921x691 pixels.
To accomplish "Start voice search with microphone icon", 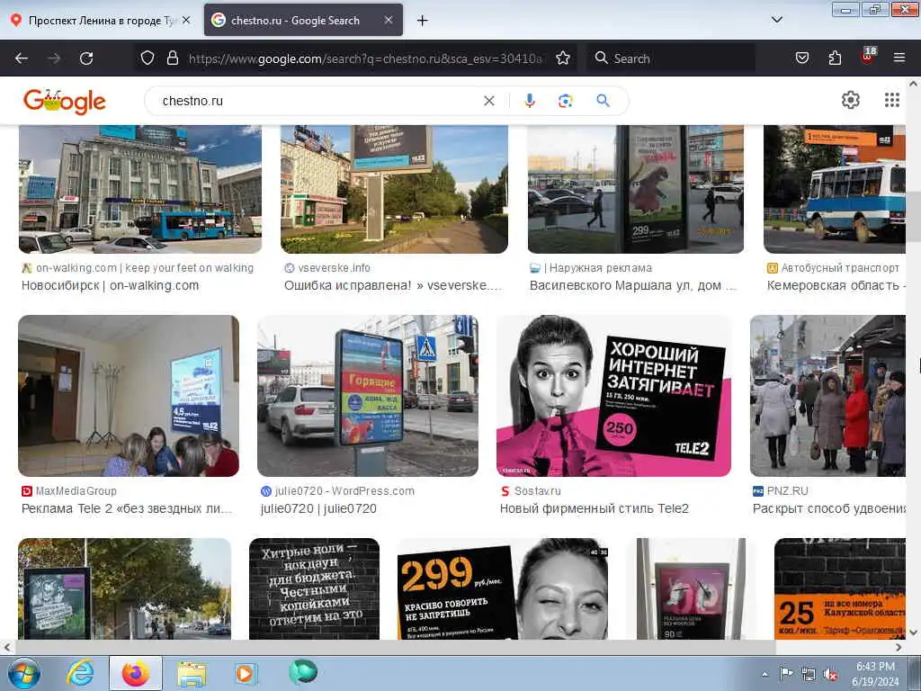I will pos(529,101).
